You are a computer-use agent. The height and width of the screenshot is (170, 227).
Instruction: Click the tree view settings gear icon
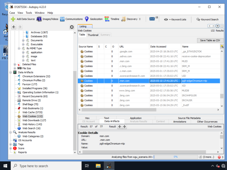tap(72, 27)
